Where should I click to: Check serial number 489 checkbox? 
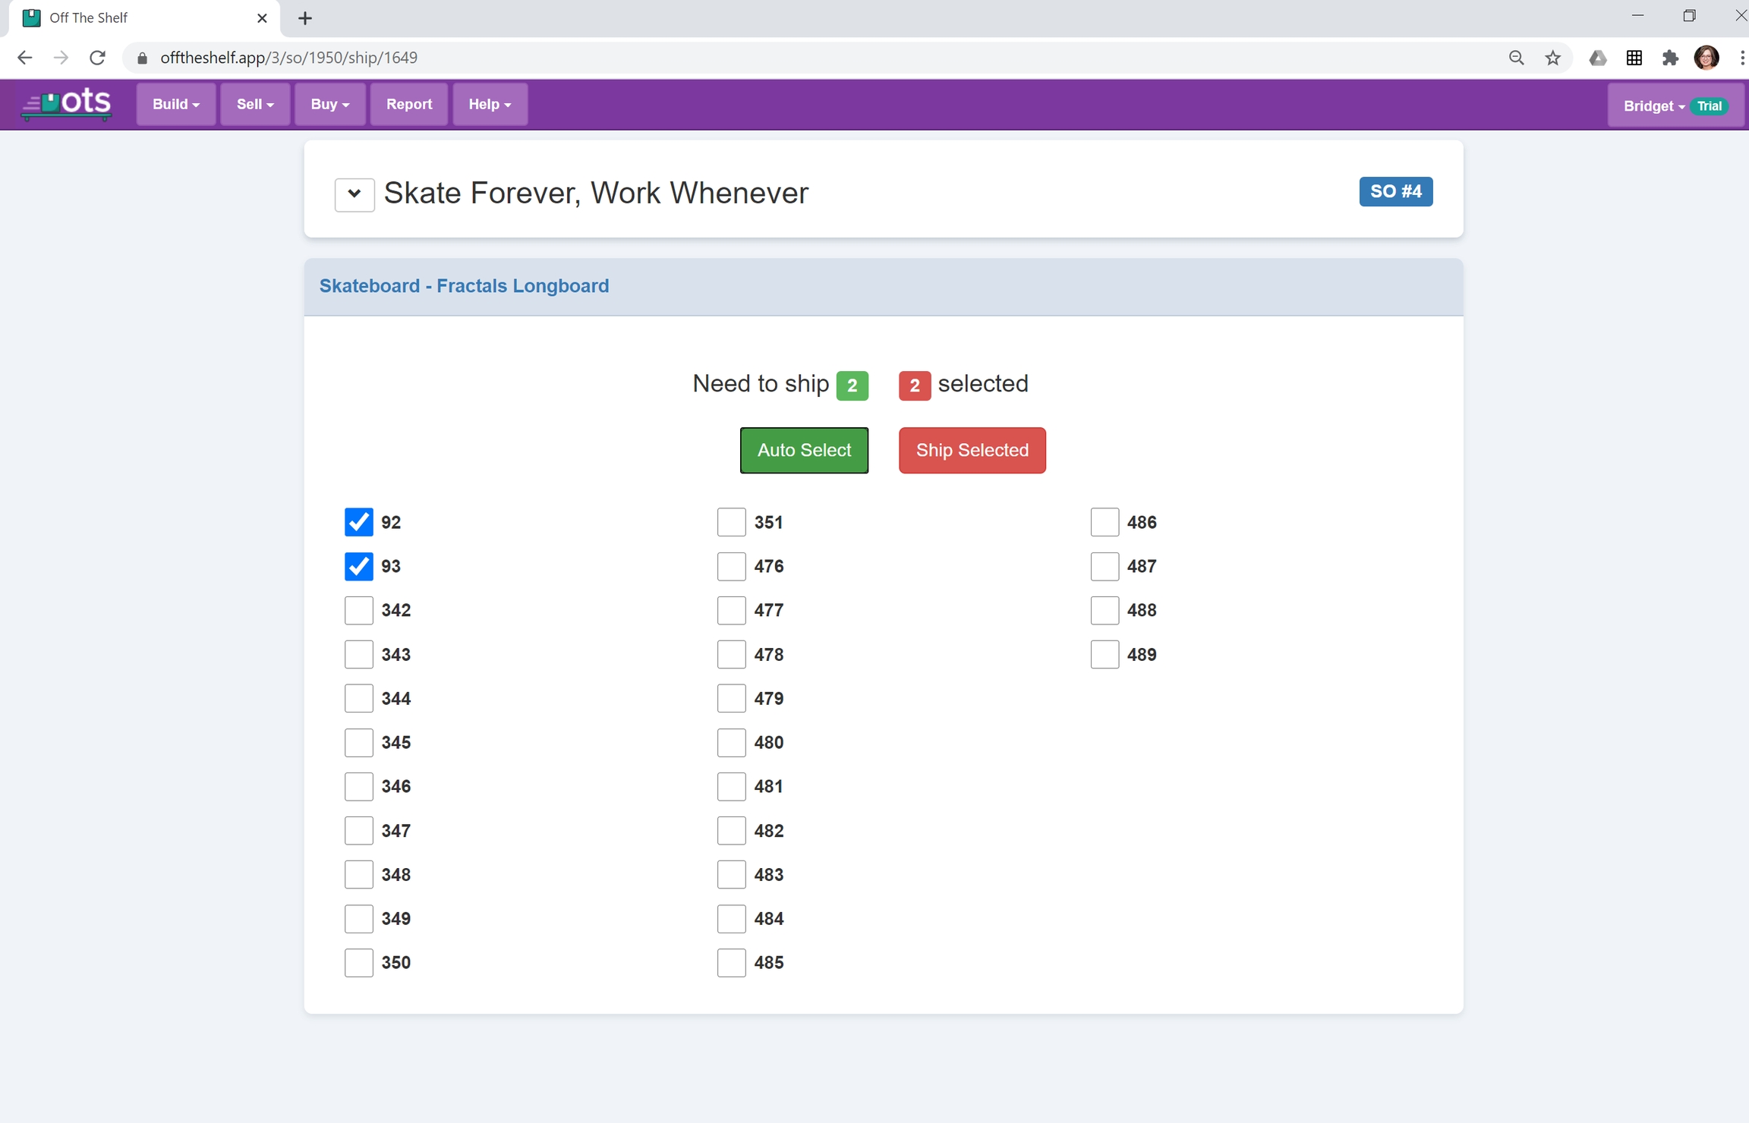coord(1105,654)
